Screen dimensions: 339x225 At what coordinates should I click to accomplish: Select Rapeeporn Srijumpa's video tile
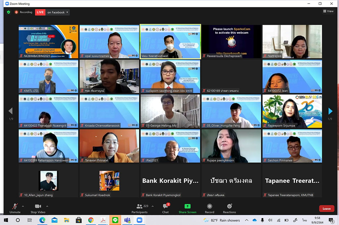pyautogui.click(x=292, y=111)
